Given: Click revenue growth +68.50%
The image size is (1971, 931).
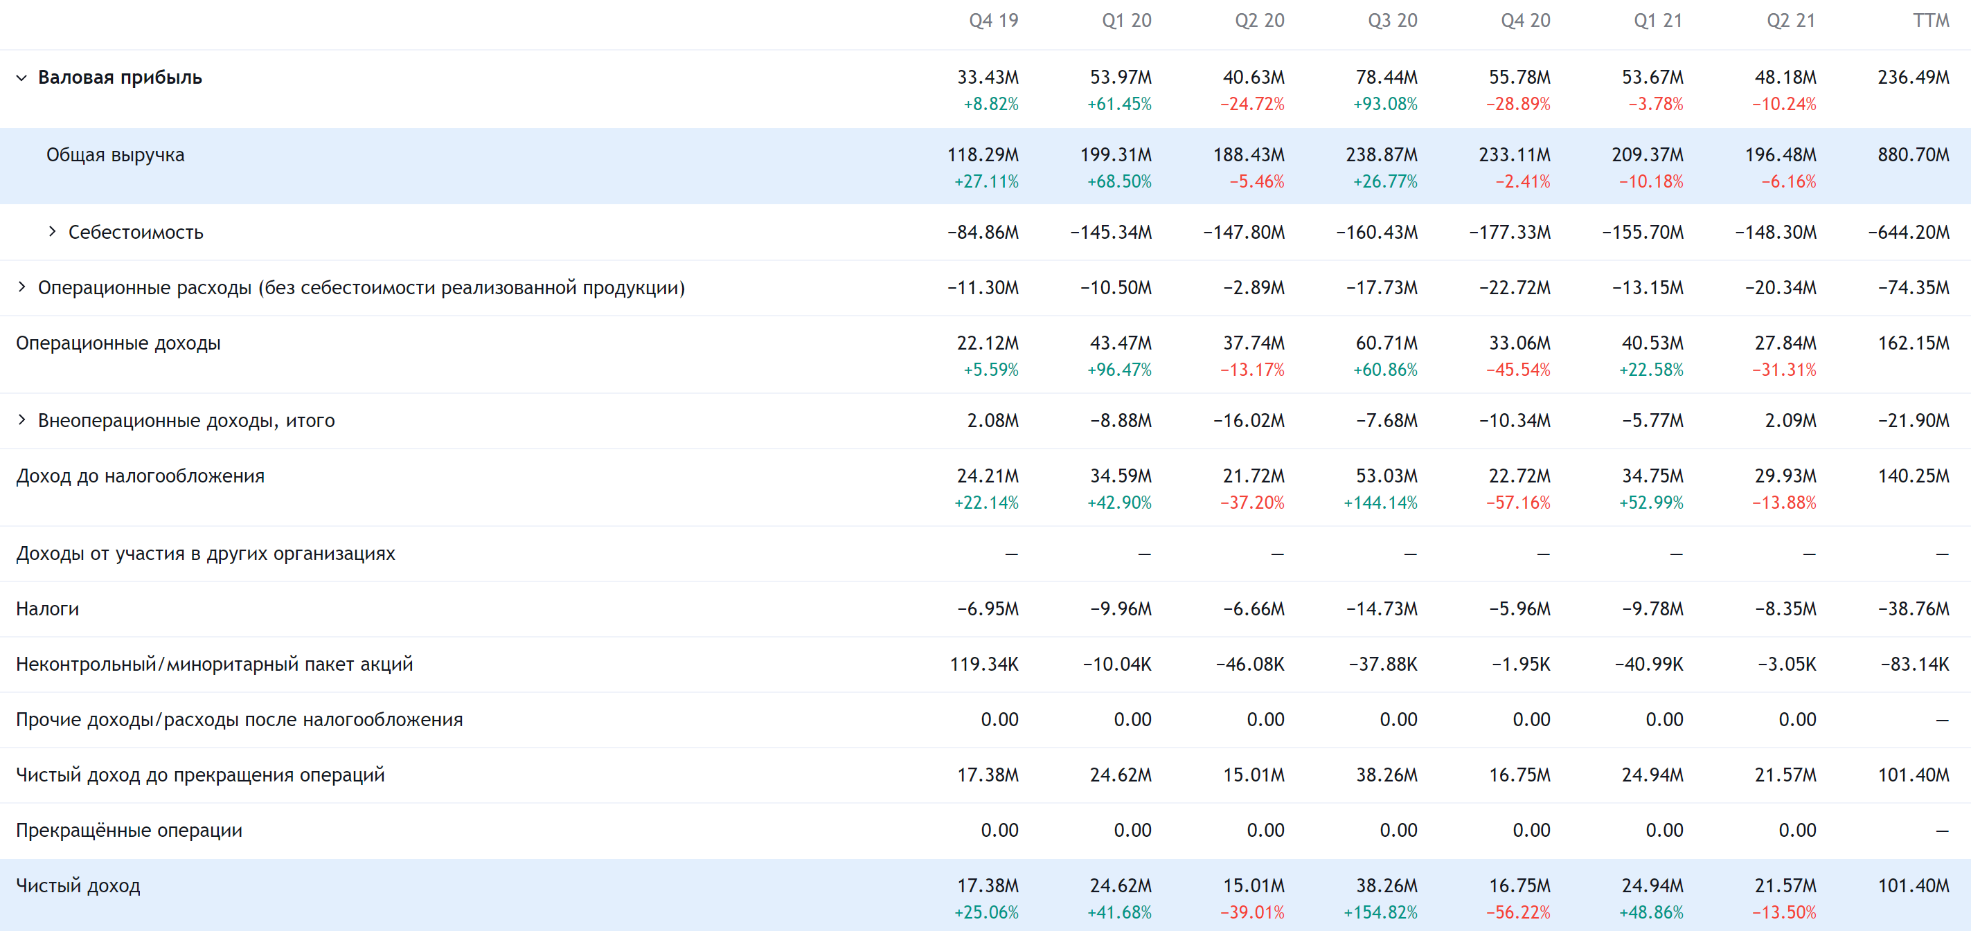Looking at the screenshot, I should pos(1119,182).
